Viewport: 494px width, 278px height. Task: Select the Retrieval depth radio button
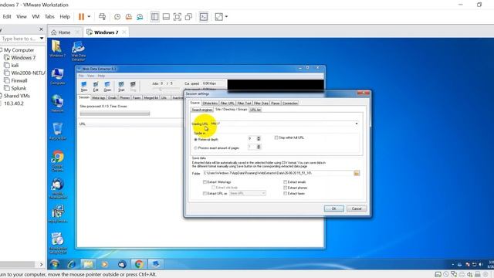196,139
